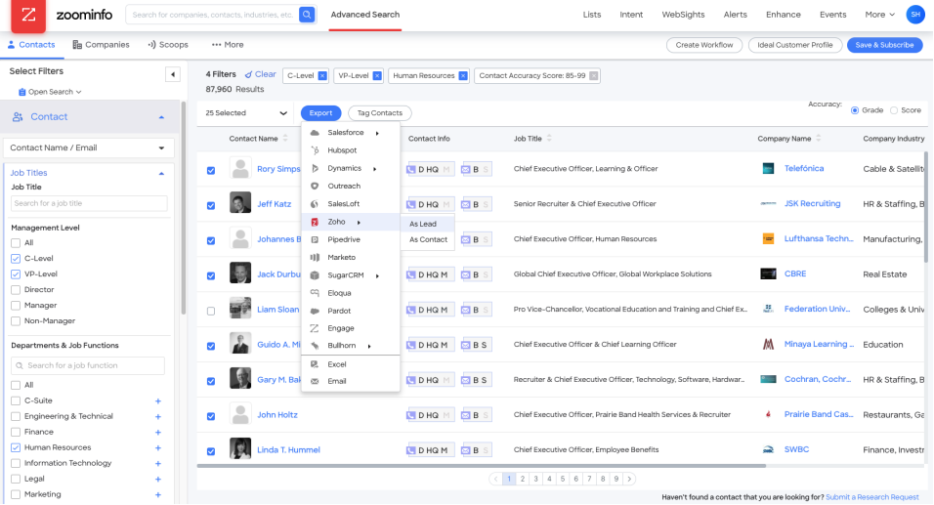This screenshot has width=934, height=505.
Task: Click the job title search field
Action: (88, 203)
